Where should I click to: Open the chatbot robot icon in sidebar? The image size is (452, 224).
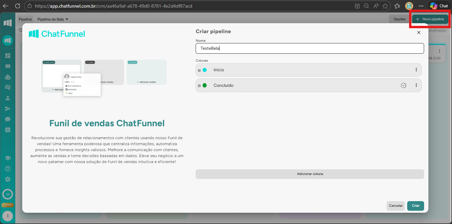pos(8,77)
